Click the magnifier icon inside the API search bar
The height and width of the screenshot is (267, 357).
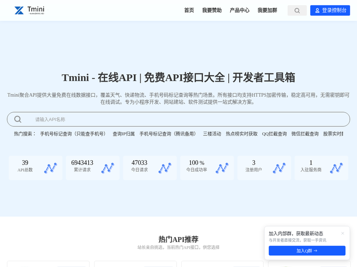pyautogui.click(x=18, y=119)
